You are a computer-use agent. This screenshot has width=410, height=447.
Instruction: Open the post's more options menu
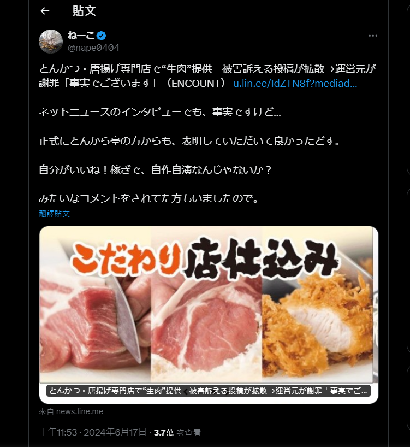point(373,36)
